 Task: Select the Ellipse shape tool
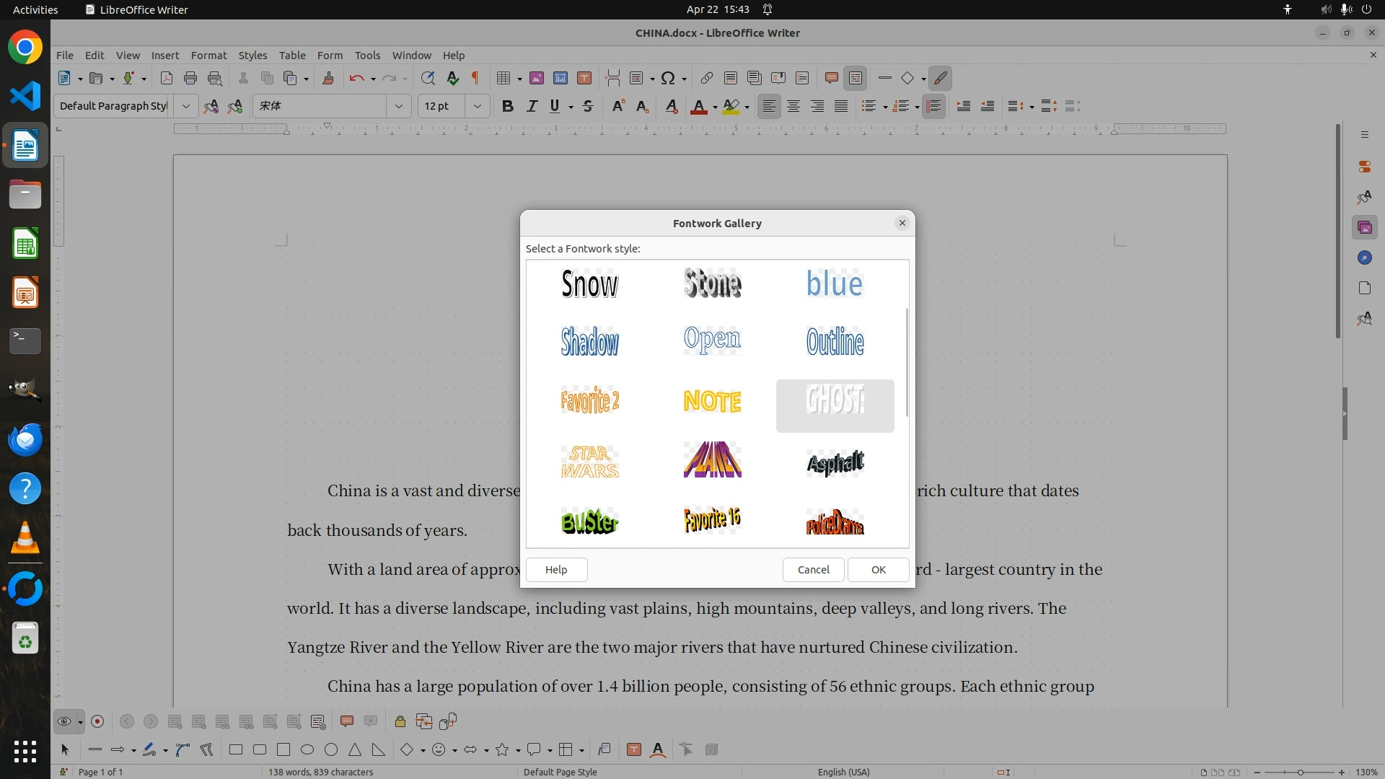tap(307, 749)
